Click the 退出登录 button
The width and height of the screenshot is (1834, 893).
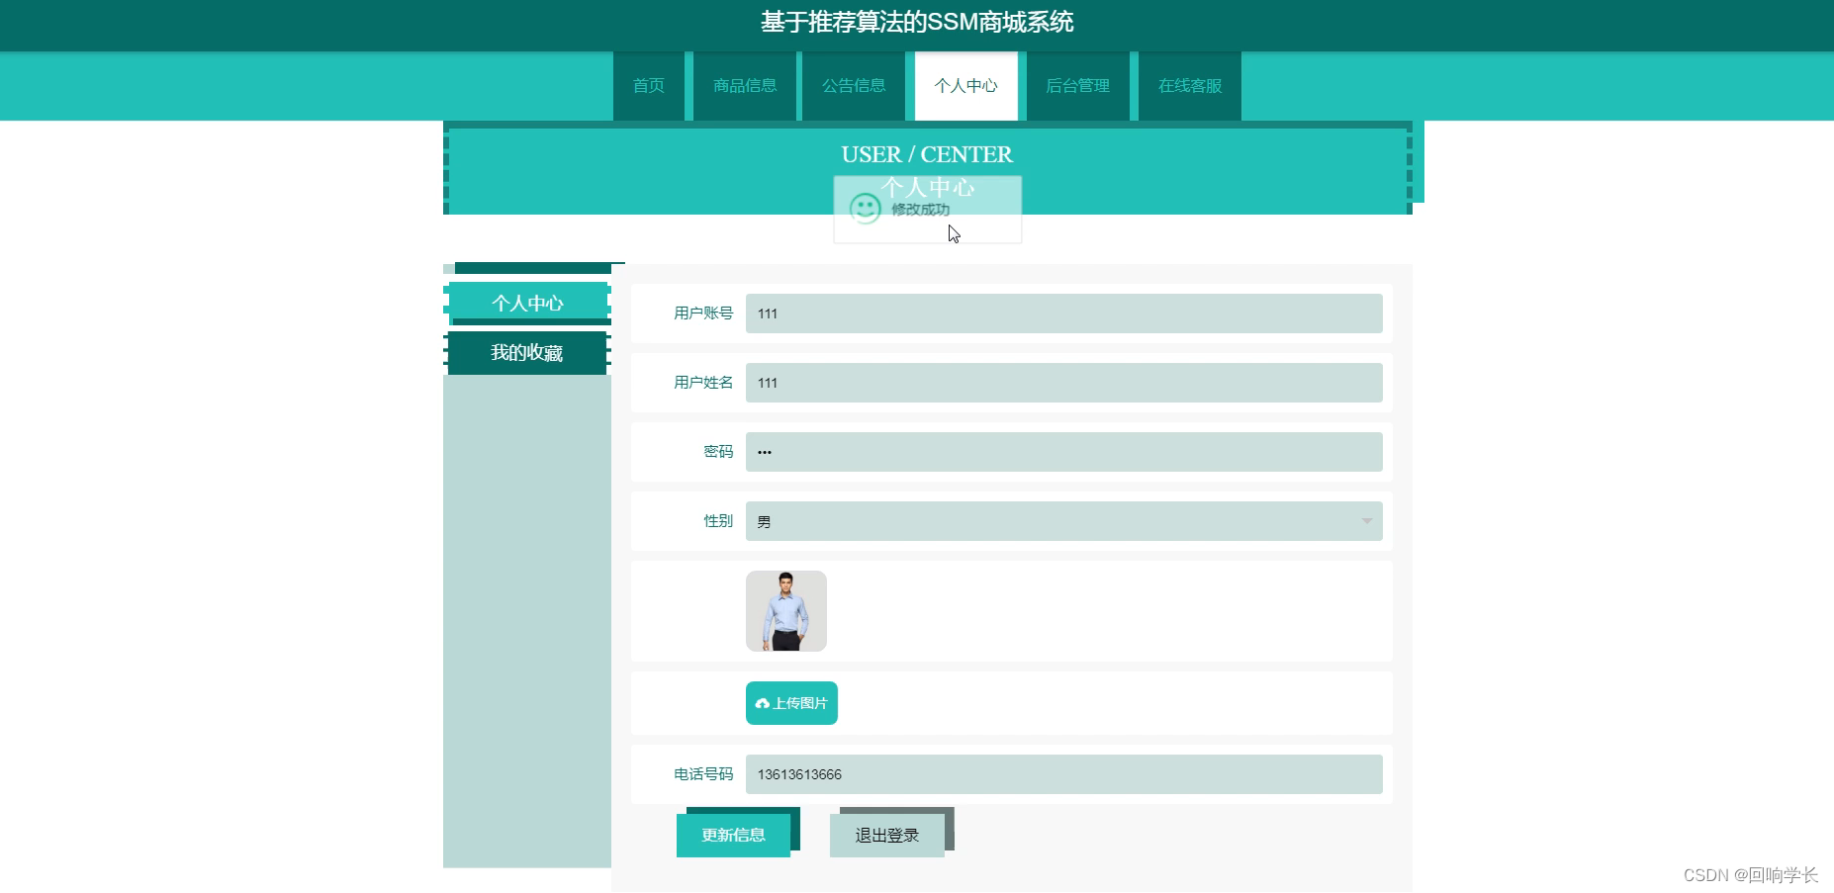[887, 835]
